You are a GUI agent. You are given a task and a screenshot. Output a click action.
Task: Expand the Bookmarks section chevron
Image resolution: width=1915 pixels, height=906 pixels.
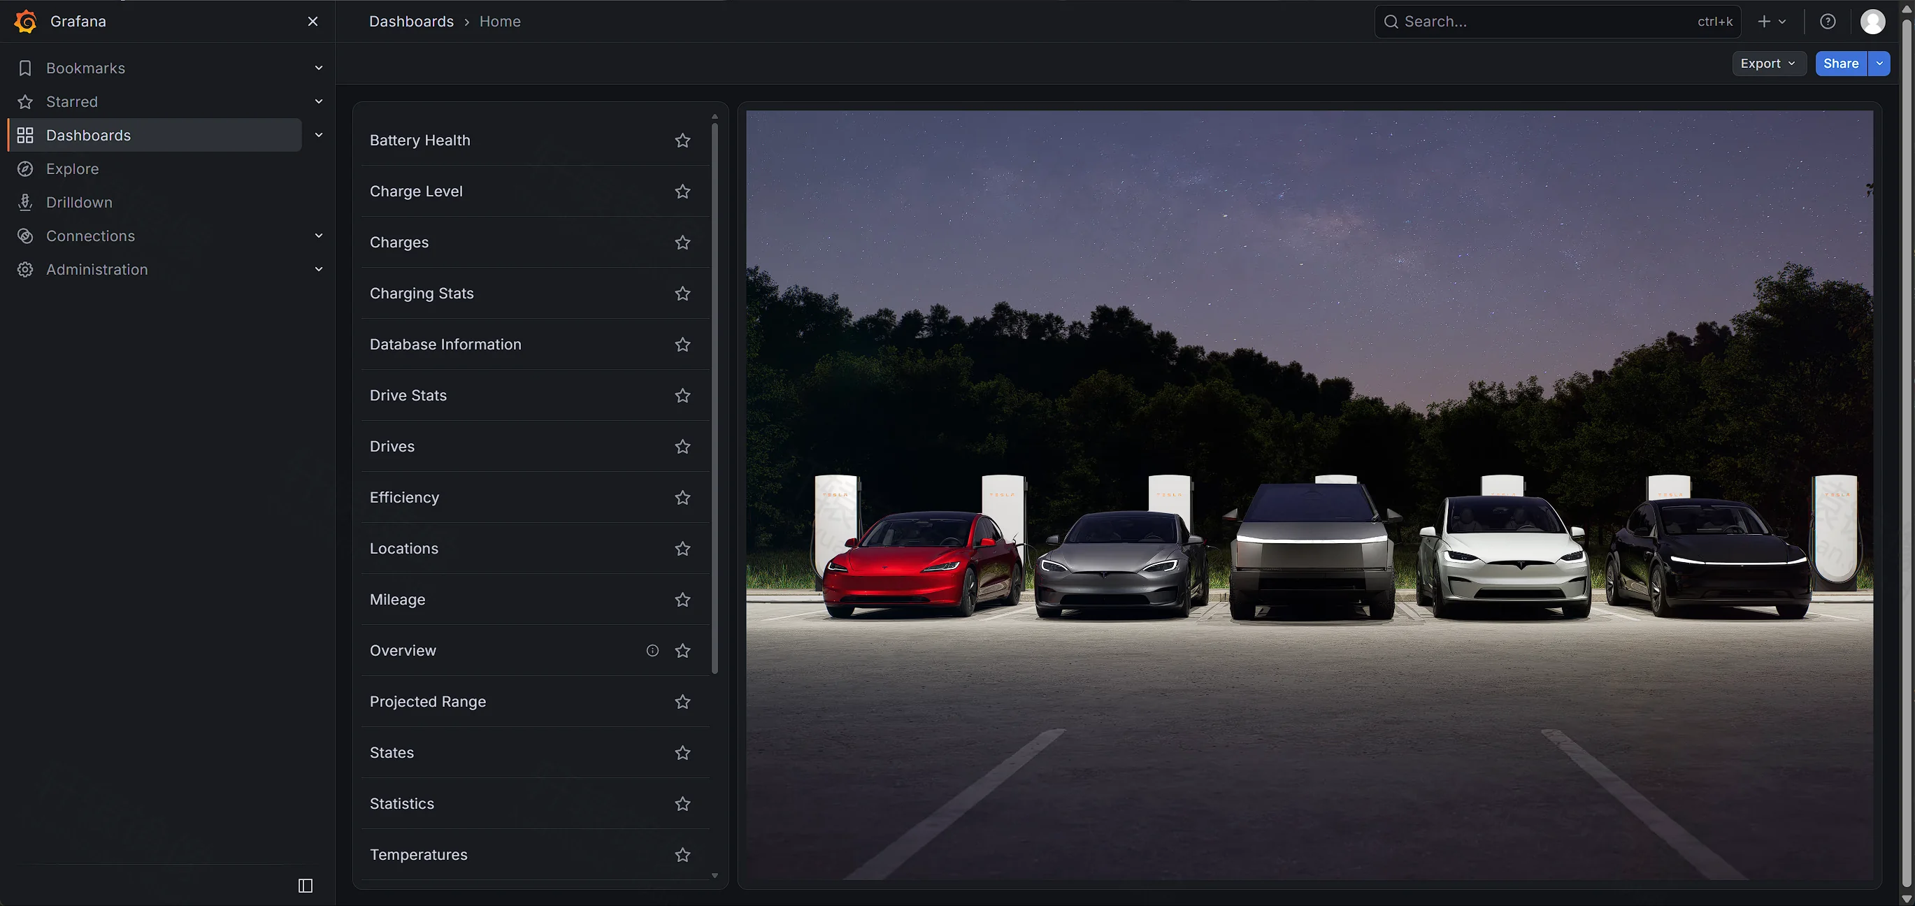tap(319, 69)
